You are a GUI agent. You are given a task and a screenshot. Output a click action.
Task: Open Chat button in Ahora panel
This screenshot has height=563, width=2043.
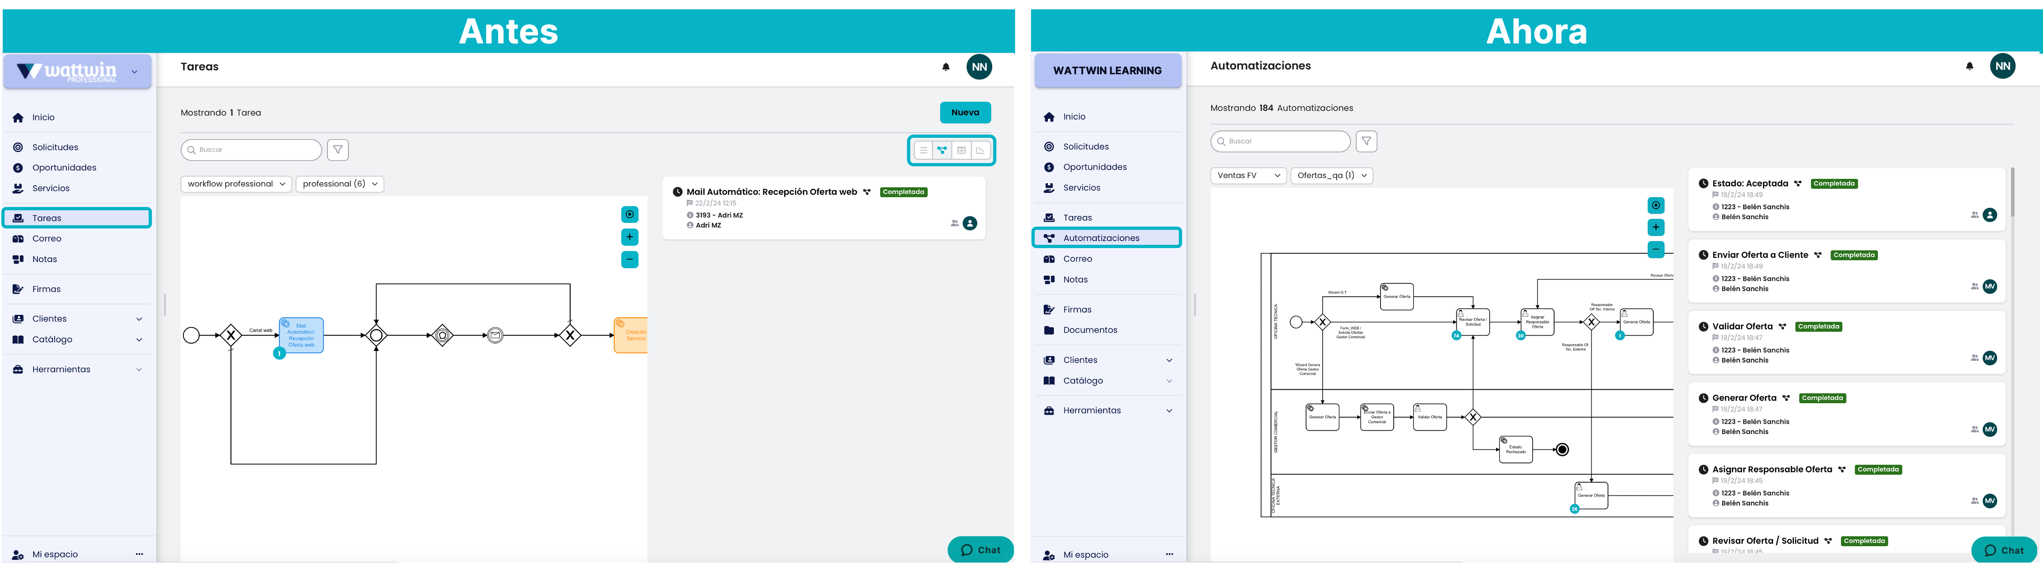click(x=2004, y=550)
